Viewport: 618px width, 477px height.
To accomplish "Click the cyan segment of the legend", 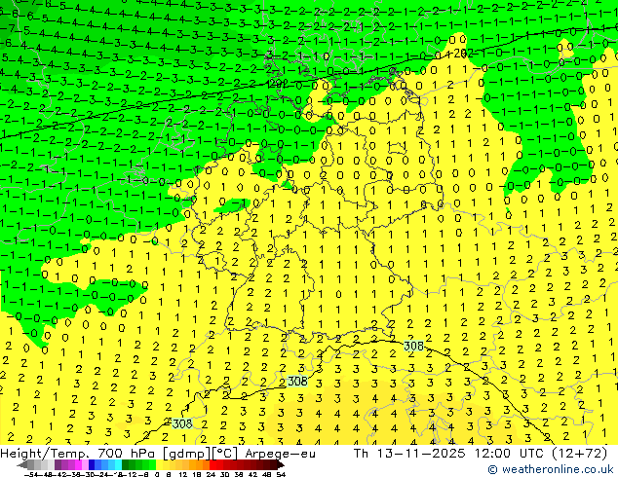I will click(119, 464).
